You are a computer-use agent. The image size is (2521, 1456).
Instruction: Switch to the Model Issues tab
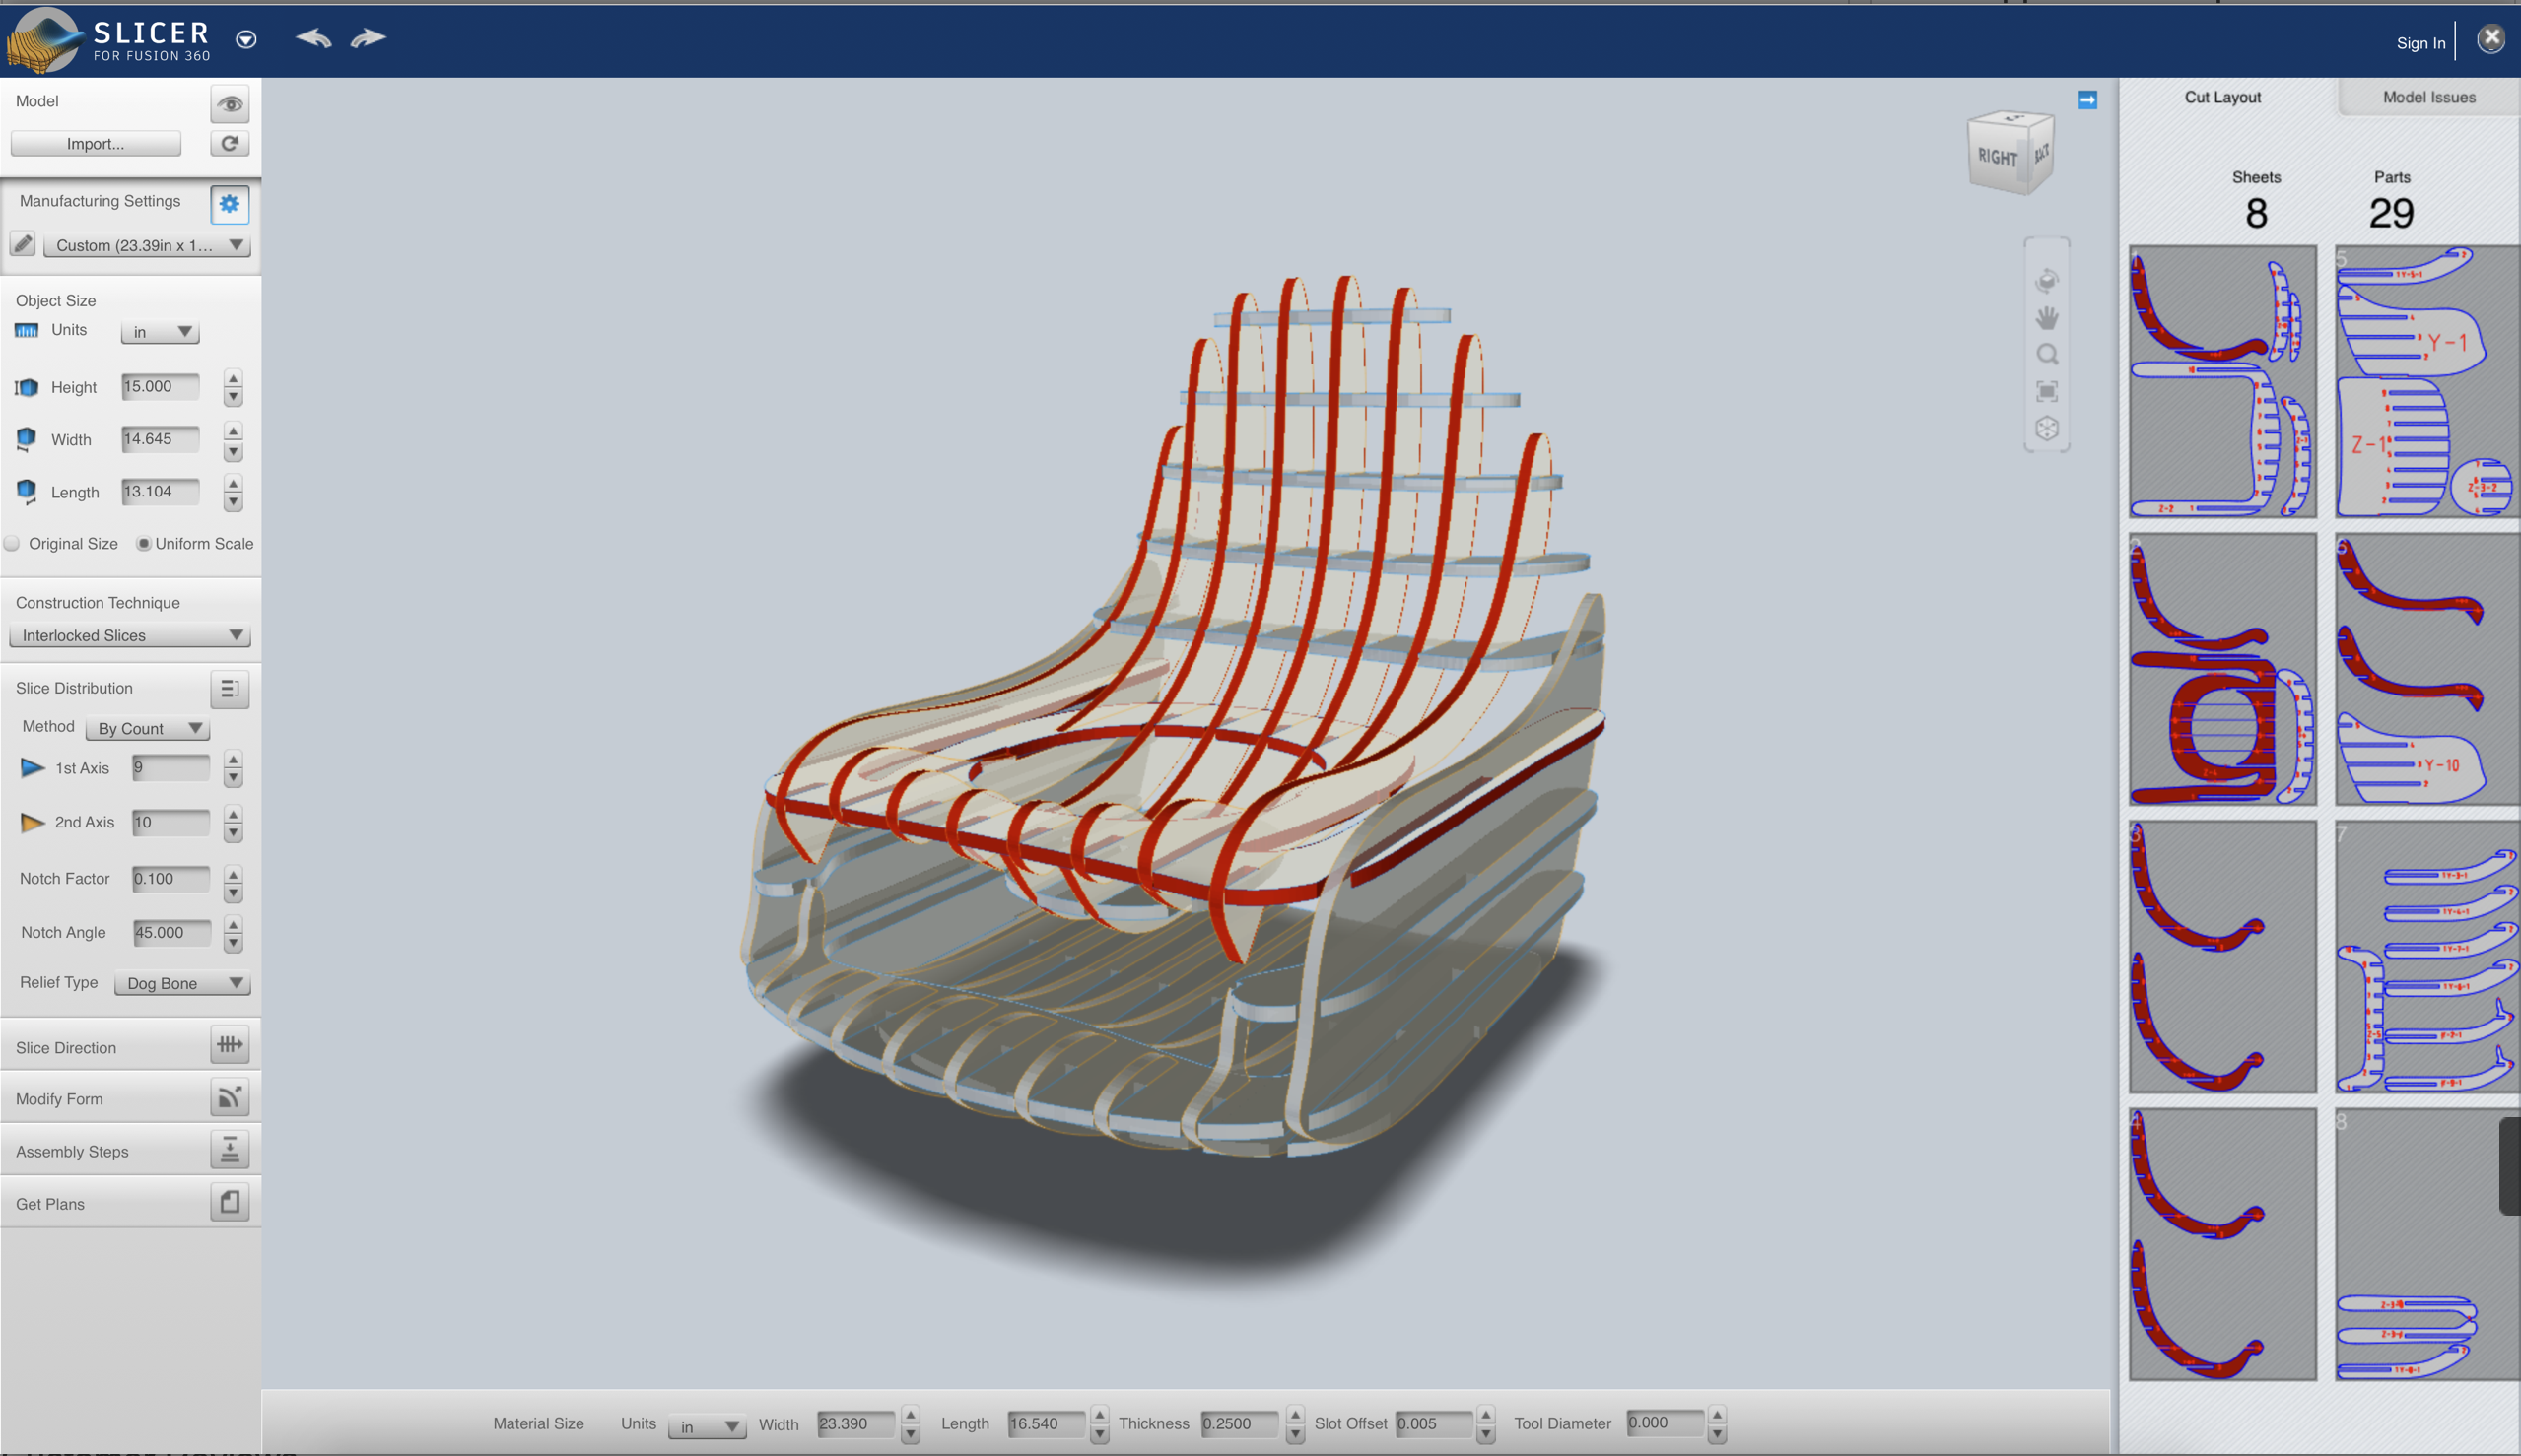pyautogui.click(x=2428, y=97)
